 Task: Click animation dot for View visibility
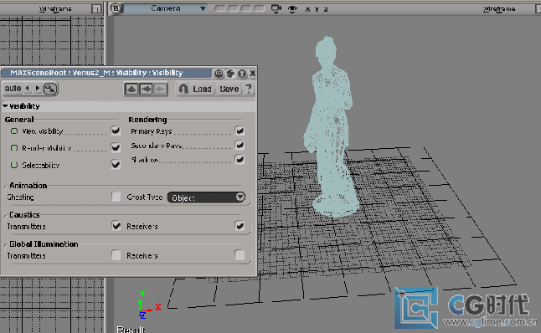14,131
